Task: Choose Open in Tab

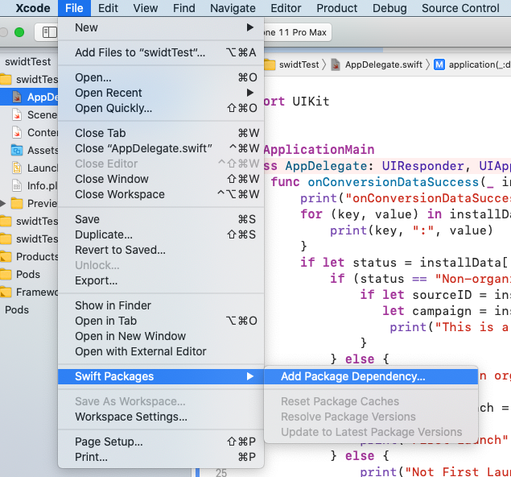Action: point(161,321)
